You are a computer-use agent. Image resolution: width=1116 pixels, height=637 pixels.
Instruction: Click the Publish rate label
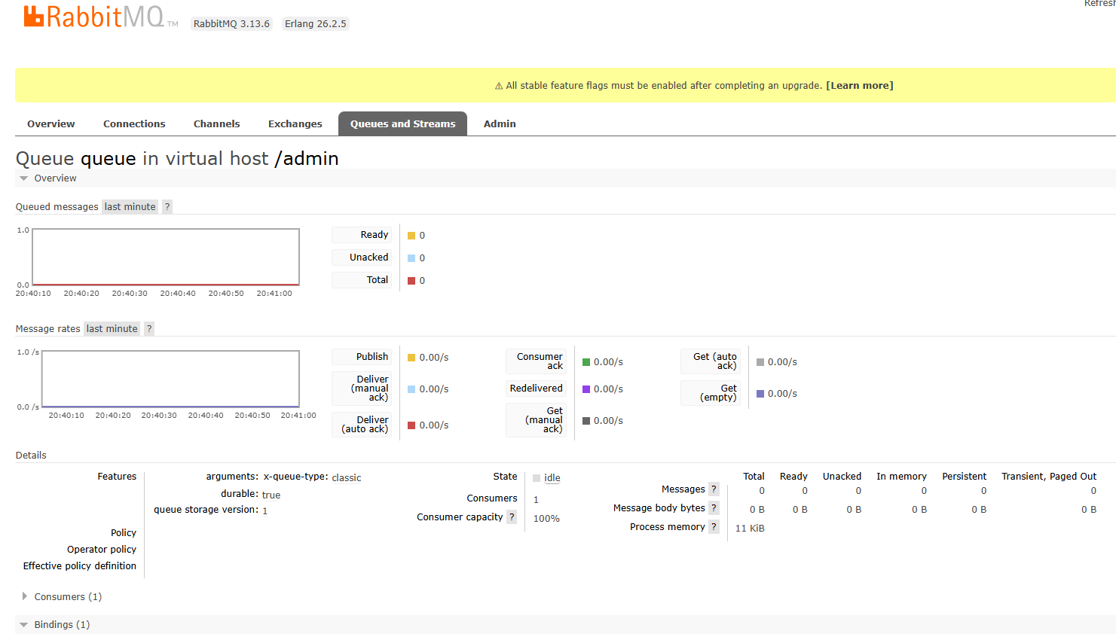362,357
